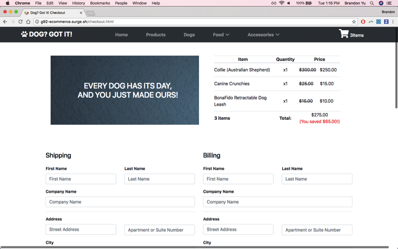The height and width of the screenshot is (249, 398).
Task: Open the Opera extension icon
Action: (x=363, y=22)
